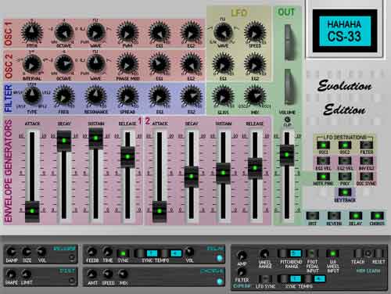Image resolution: width=391 pixels, height=294 pixels.
Task: Click envelope 1 ATTACK fader handle
Action: [x=32, y=211]
